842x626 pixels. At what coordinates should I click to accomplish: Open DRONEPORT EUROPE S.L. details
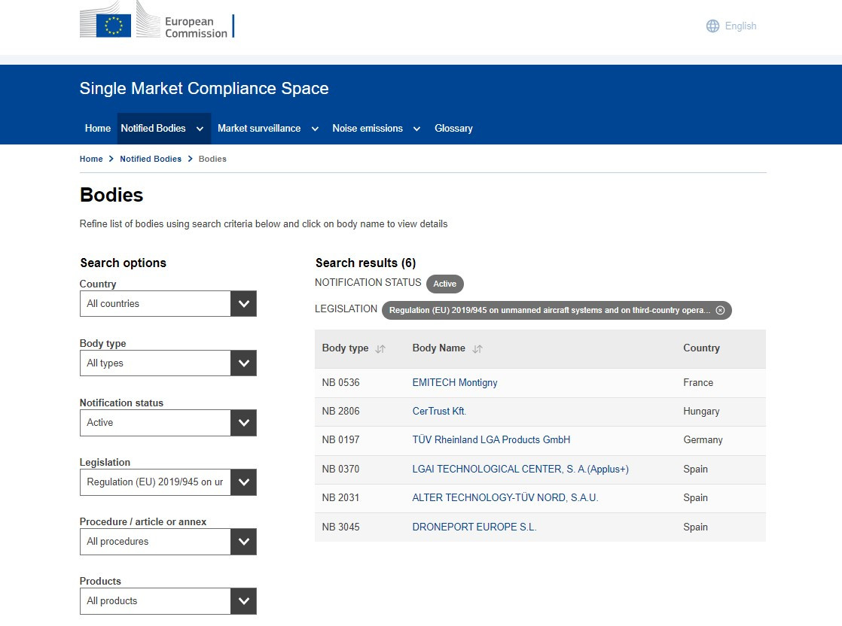tap(474, 527)
